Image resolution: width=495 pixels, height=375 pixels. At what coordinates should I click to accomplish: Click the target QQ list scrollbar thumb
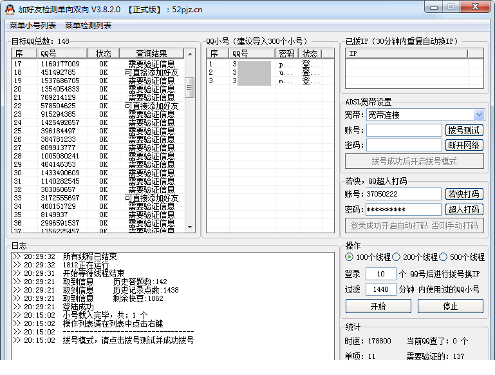[189, 88]
